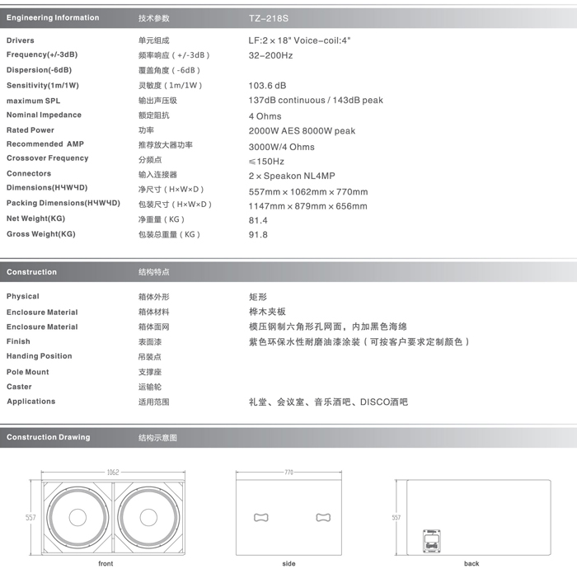Click the Gross Weight(KG) row label

[41, 234]
